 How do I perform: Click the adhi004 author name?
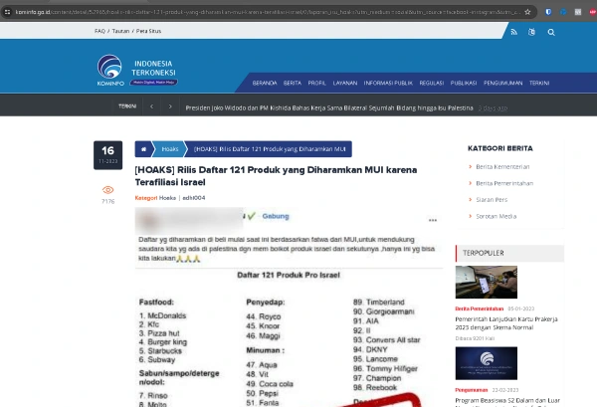194,198
